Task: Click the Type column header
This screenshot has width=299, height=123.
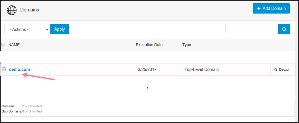Action: [187, 45]
